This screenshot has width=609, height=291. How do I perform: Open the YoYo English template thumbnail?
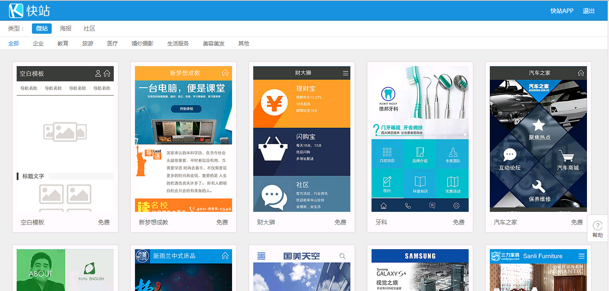[65, 270]
